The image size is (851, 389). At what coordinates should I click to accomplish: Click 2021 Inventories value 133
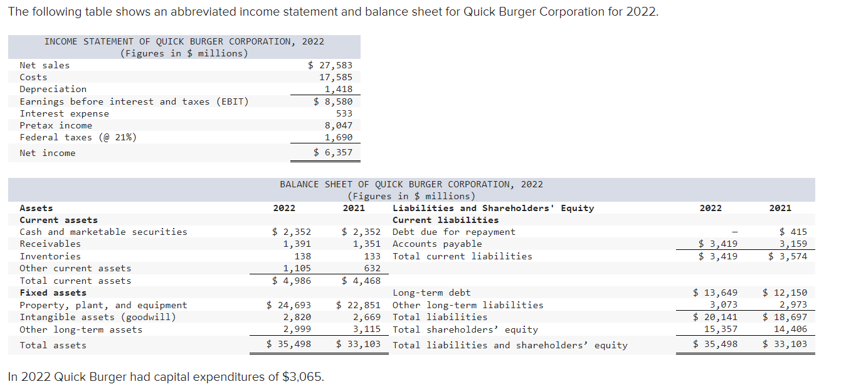point(373,256)
